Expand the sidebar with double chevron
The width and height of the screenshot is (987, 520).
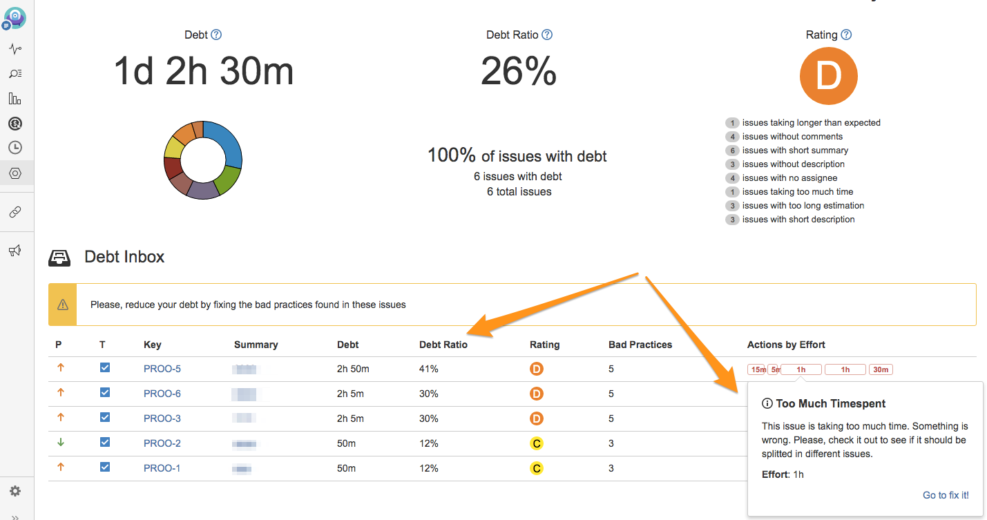(15, 516)
